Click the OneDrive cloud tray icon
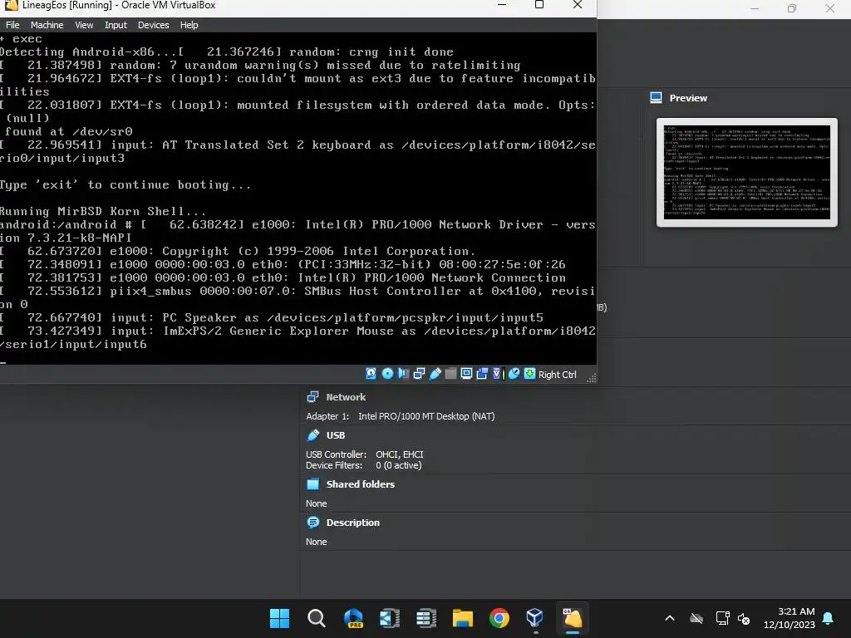 point(696,618)
